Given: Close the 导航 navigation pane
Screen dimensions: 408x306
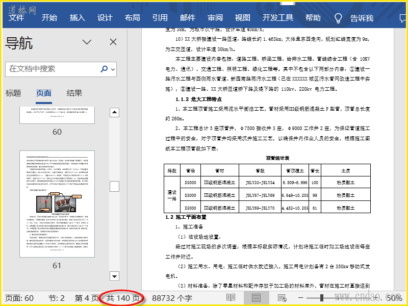Looking at the screenshot, I should (113, 42).
